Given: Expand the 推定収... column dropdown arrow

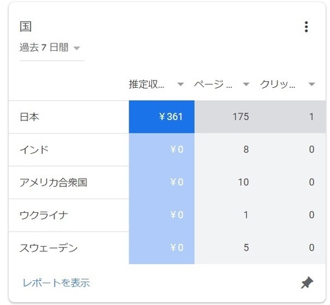Looking at the screenshot, I should 181,84.
